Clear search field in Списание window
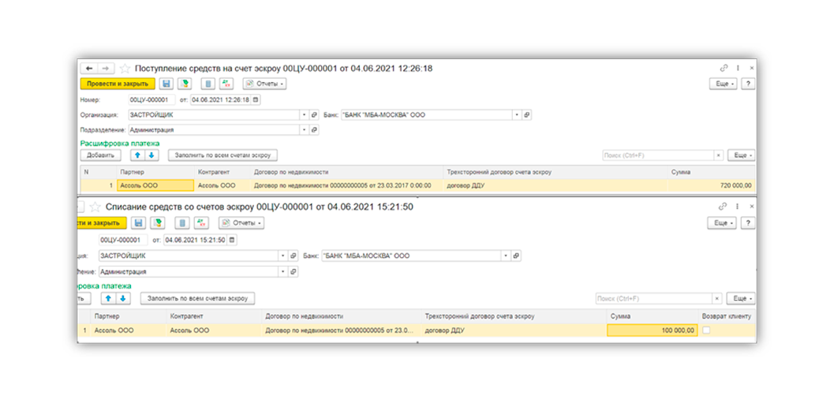Viewport: 834px width, 400px height. click(x=717, y=298)
